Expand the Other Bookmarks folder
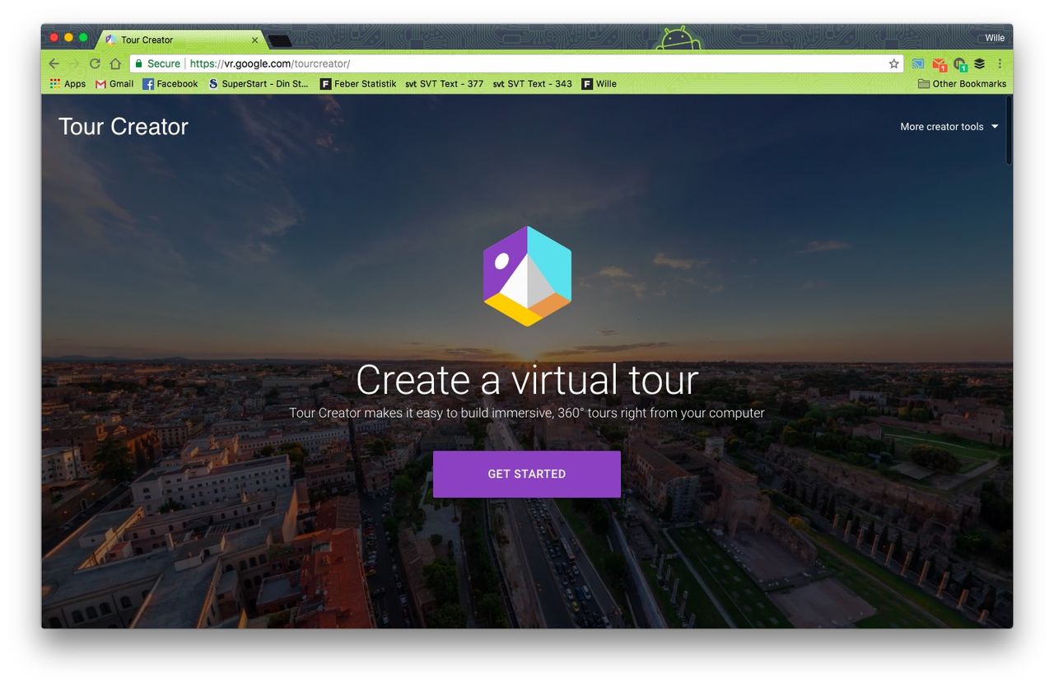The height and width of the screenshot is (687, 1054). click(962, 84)
